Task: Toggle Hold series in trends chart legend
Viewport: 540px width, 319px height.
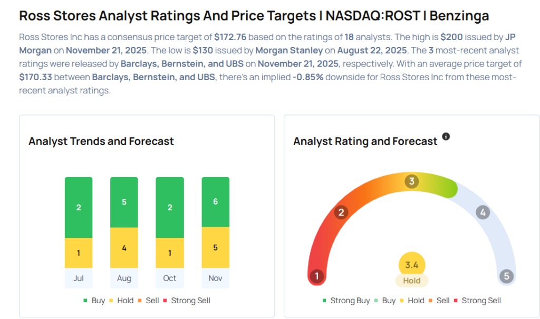Action: coord(122,301)
